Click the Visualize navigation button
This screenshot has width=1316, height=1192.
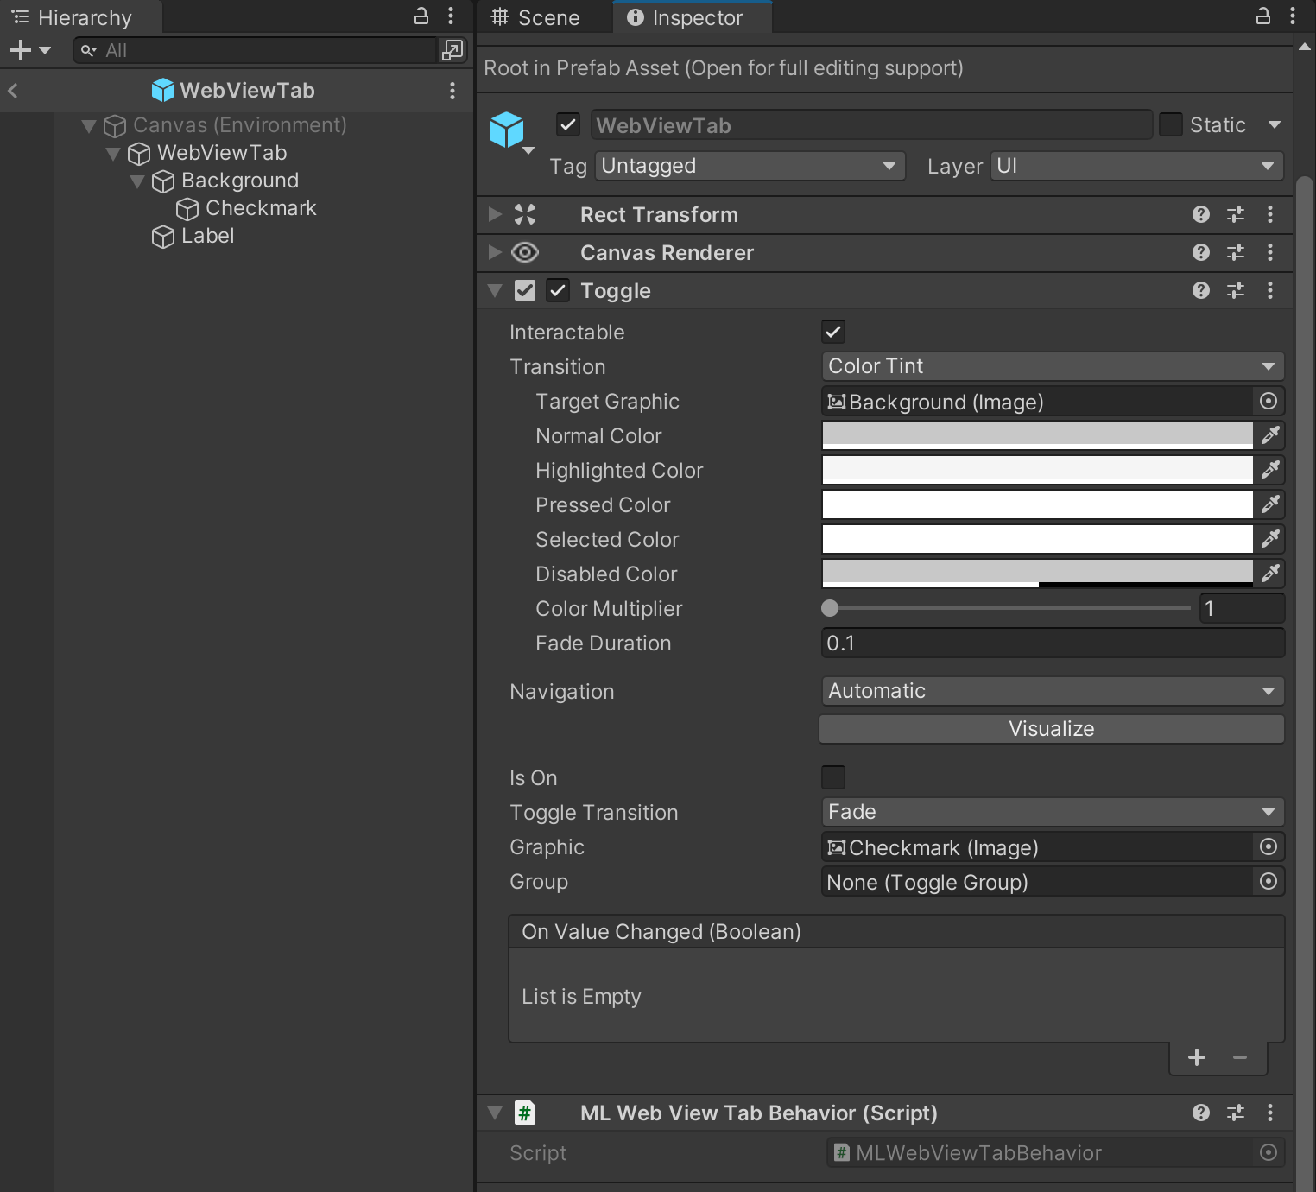(1050, 728)
